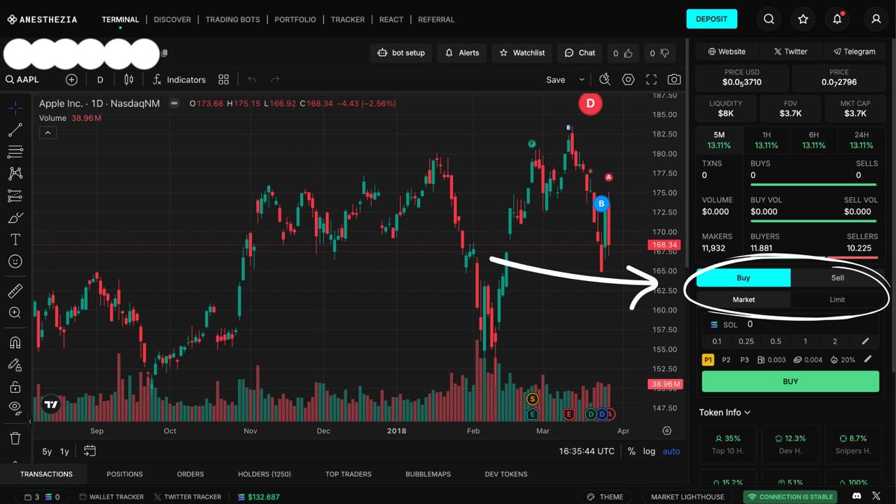The image size is (896, 504).
Task: Toggle auto scale on chart
Action: tap(671, 451)
